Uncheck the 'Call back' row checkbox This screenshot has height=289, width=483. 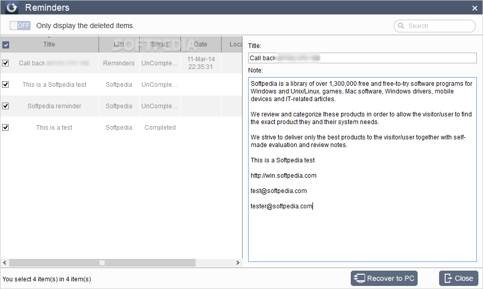point(6,63)
